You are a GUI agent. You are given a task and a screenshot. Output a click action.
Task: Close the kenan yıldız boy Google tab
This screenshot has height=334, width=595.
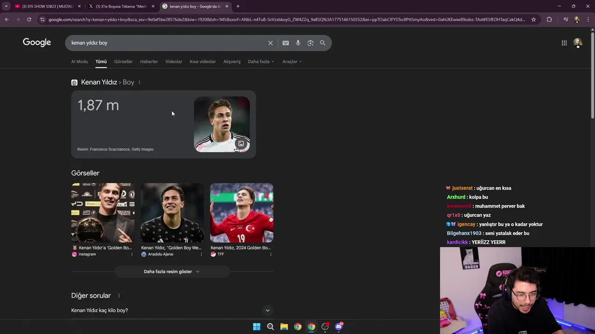pyautogui.click(x=227, y=6)
